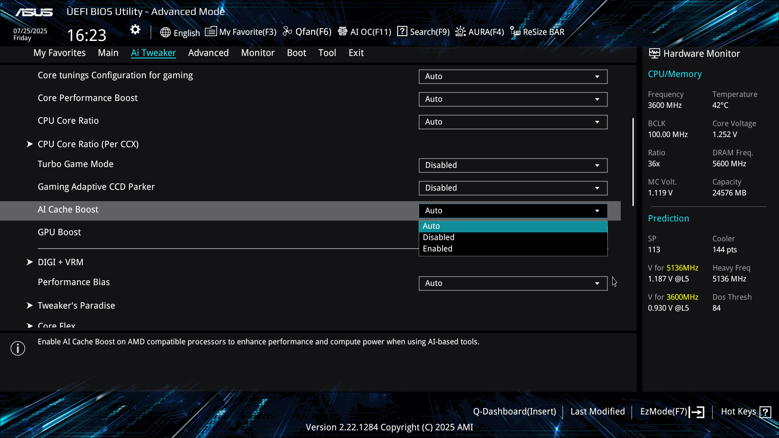The height and width of the screenshot is (438, 779).
Task: Click the 5600 MHz DRAM Freq. value
Action: coord(729,164)
